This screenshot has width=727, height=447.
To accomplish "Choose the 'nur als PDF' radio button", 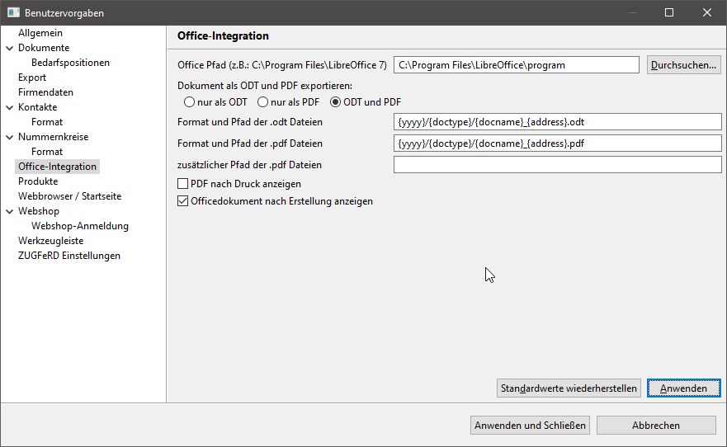I will 262,102.
